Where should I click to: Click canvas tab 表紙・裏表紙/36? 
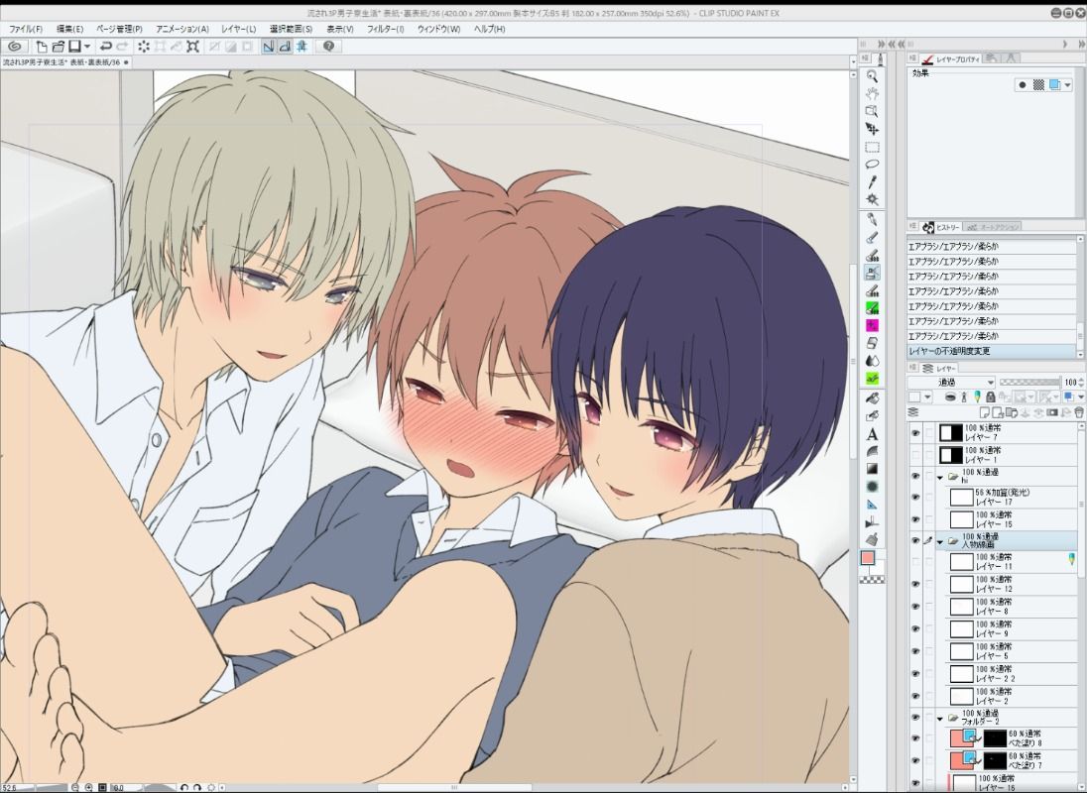pyautogui.click(x=66, y=62)
